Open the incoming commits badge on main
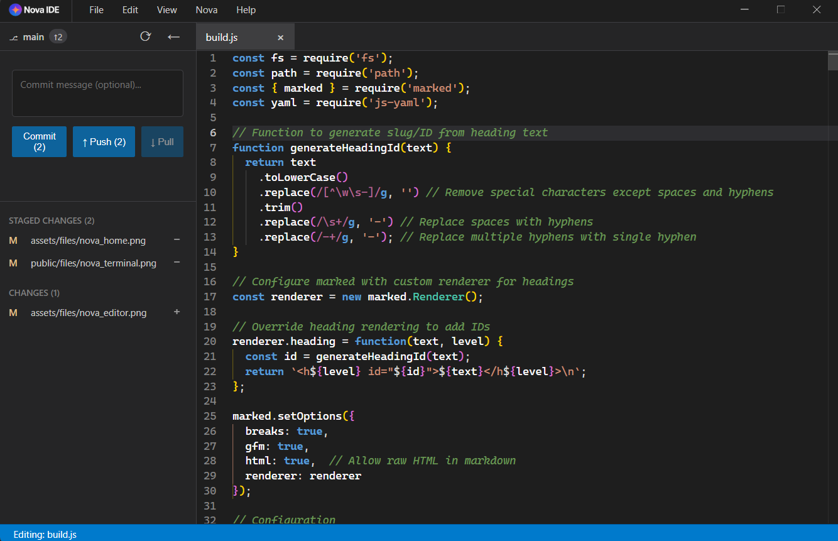 tap(57, 36)
